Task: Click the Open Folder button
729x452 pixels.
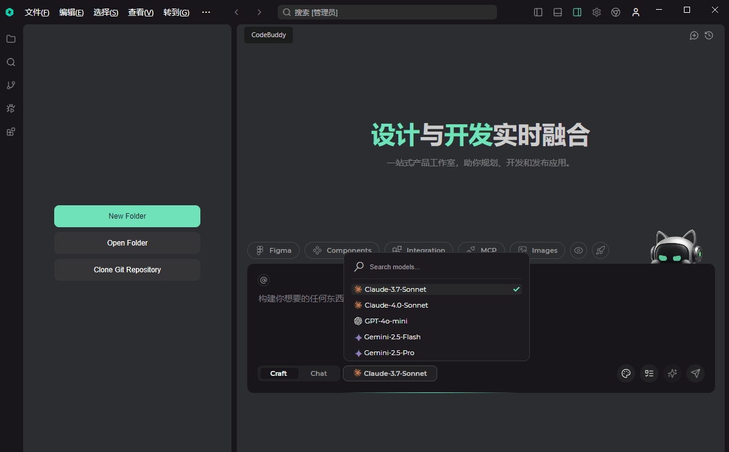Action: click(x=127, y=243)
